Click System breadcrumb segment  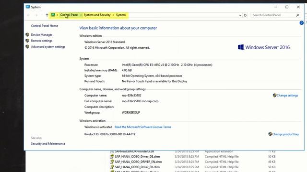tap(121, 15)
